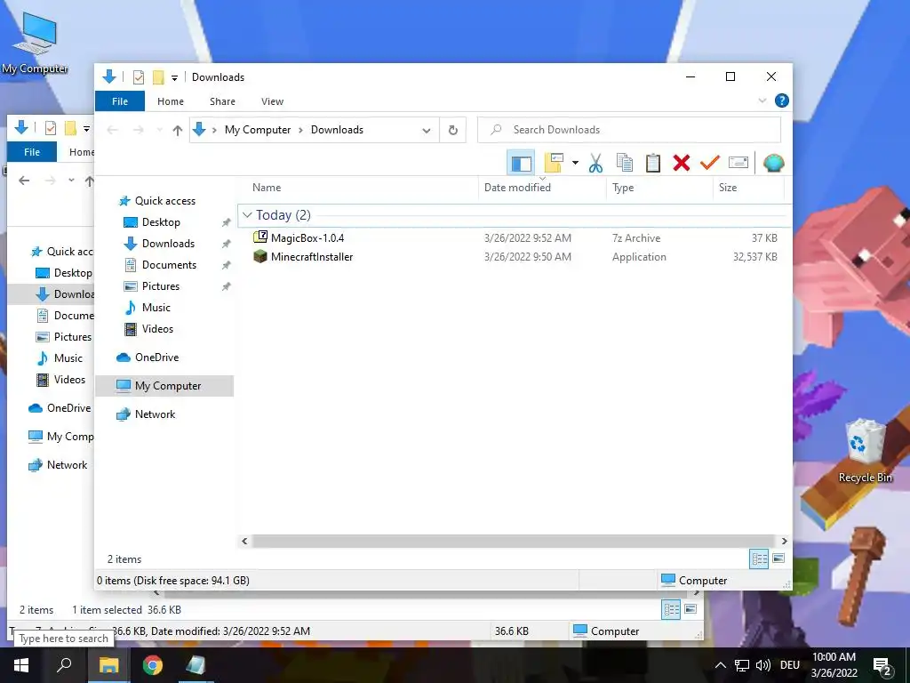The width and height of the screenshot is (910, 683).
Task: Open Network in front window navigation pane
Action: 155,414
